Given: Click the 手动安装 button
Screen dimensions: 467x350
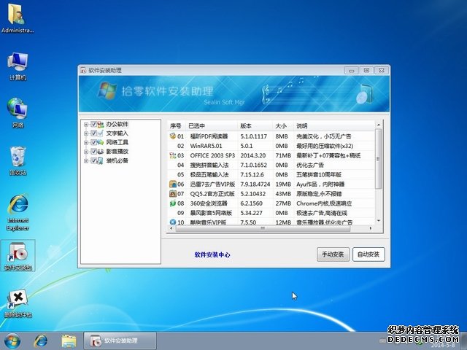Looking at the screenshot, I should tap(333, 254).
